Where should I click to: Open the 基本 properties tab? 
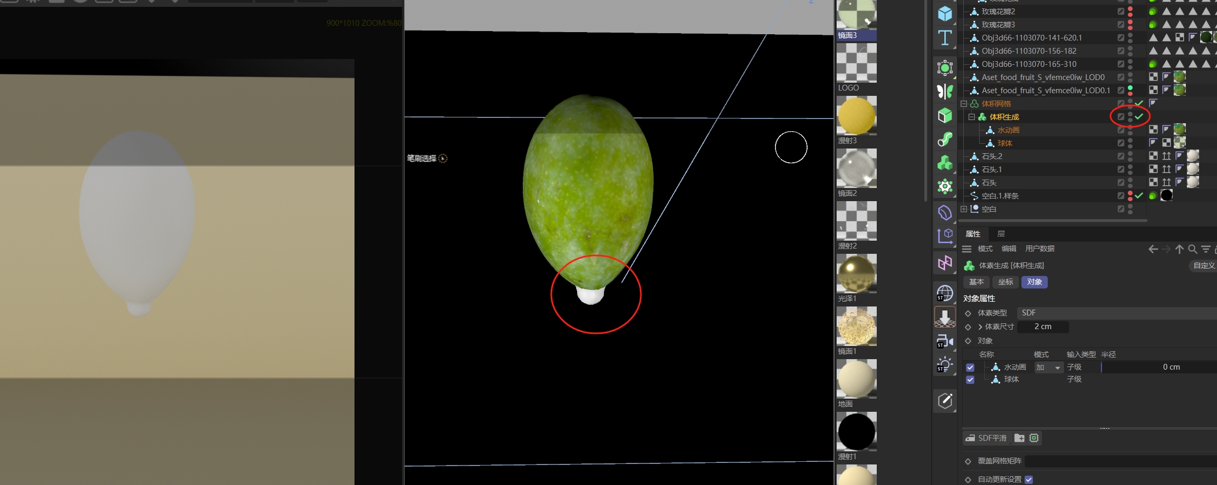point(976,282)
